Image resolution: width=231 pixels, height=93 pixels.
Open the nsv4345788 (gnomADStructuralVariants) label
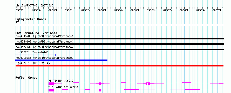tap(44, 36)
